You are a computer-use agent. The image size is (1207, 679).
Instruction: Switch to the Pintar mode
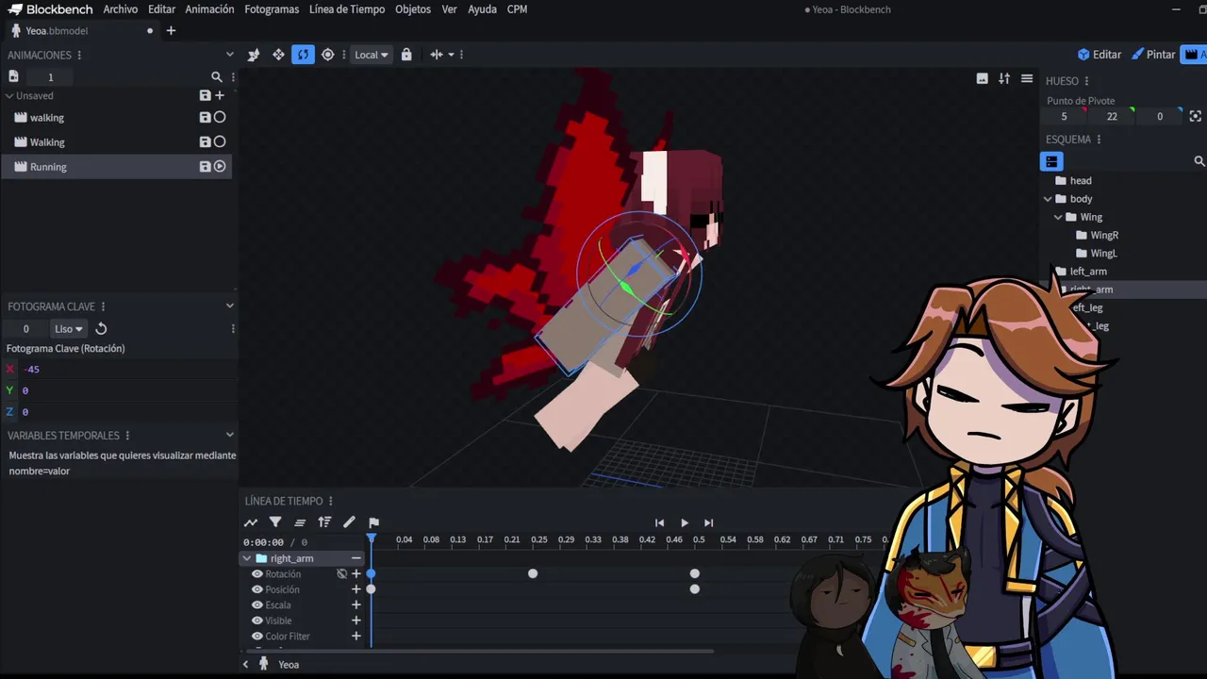[1153, 55]
